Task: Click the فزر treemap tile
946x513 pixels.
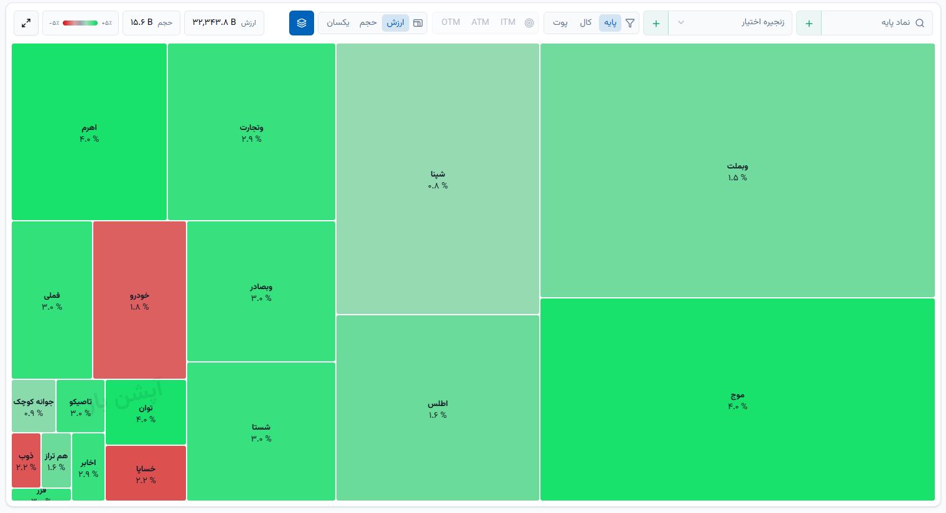Action: coord(41,495)
